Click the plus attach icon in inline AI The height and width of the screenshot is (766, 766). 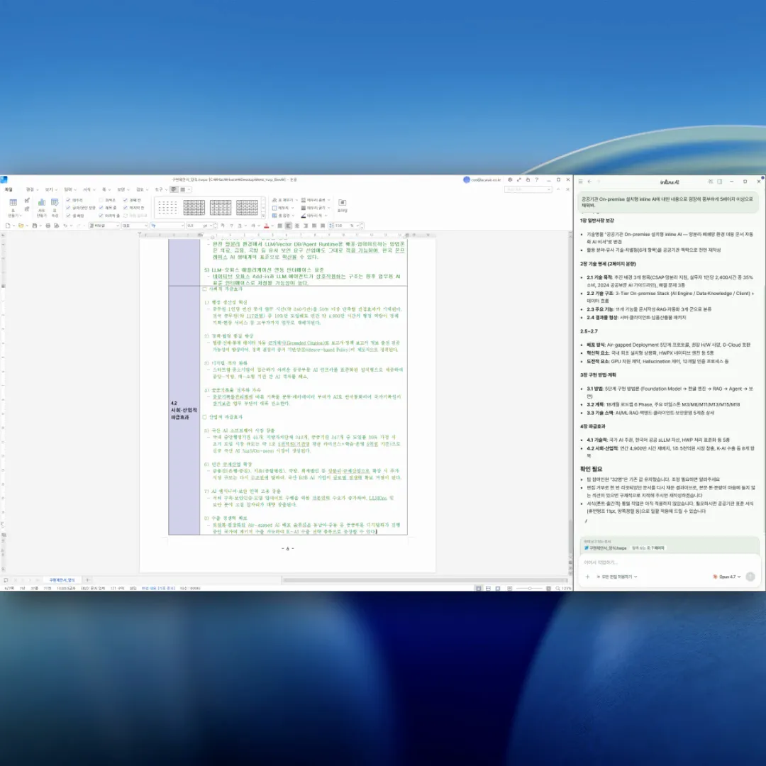(x=587, y=577)
